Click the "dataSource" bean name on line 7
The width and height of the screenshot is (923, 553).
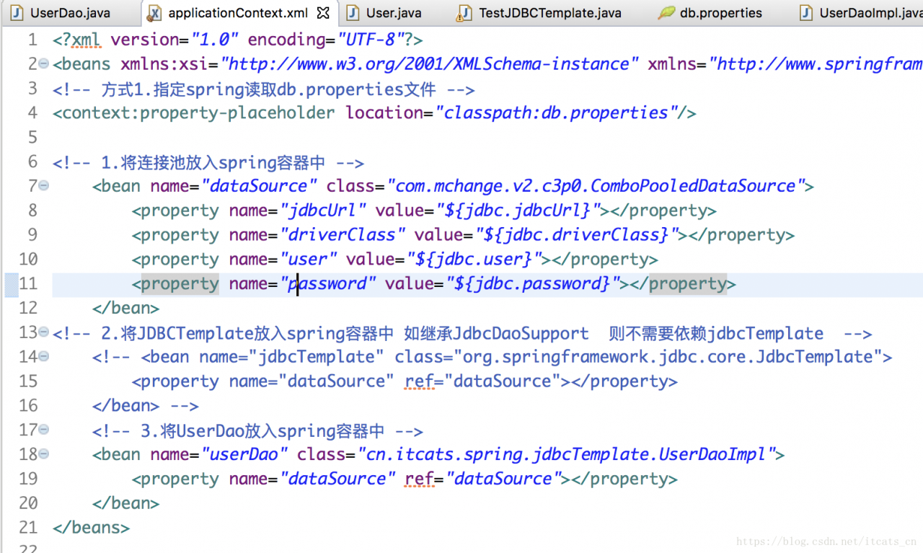[258, 186]
